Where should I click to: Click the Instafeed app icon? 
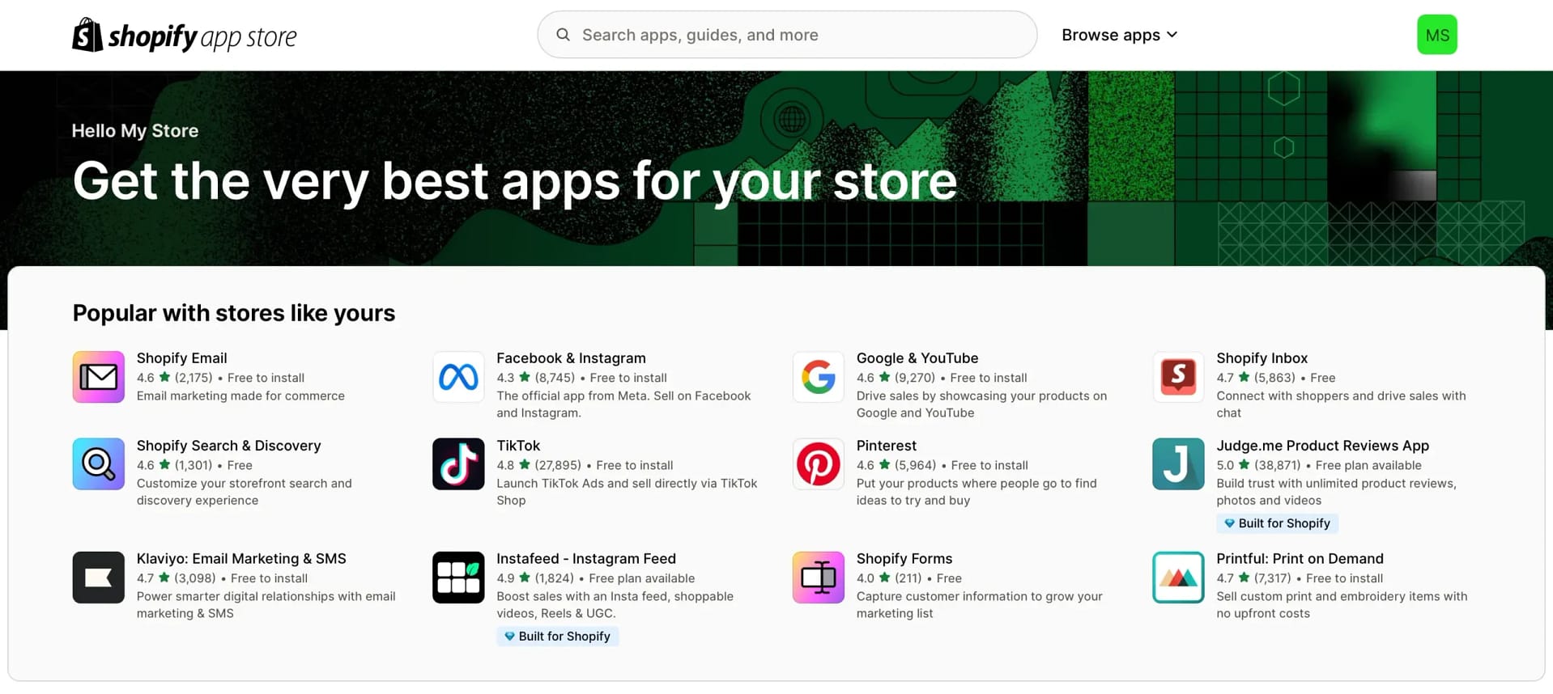pyautogui.click(x=458, y=578)
